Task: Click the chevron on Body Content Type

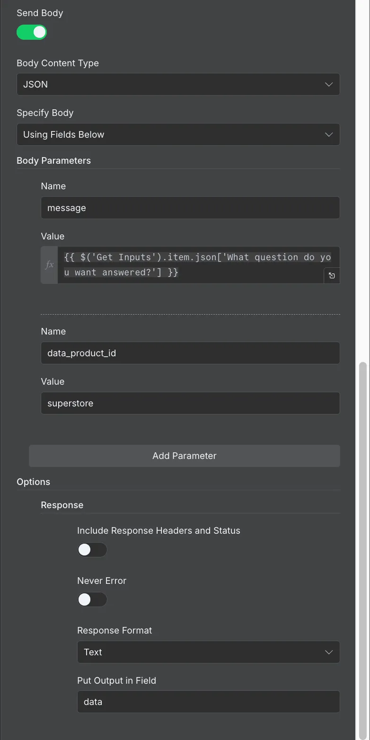Action: pyautogui.click(x=328, y=84)
